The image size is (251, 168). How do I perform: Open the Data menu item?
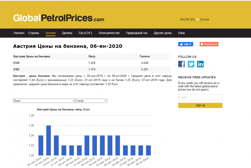coord(181,33)
